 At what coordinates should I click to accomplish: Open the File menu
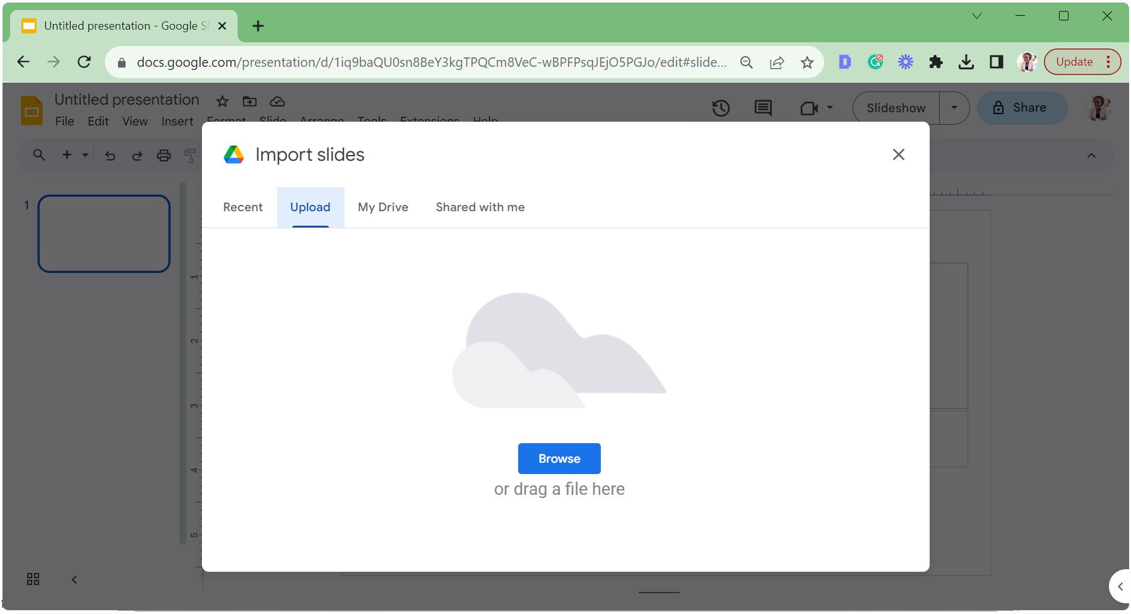(x=64, y=121)
